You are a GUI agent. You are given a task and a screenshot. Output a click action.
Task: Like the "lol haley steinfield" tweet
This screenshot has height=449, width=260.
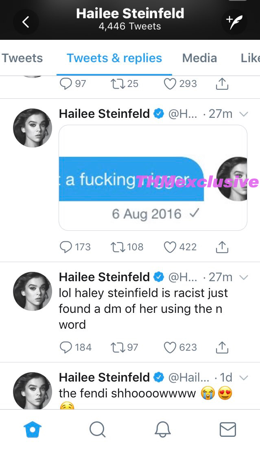coord(170,347)
